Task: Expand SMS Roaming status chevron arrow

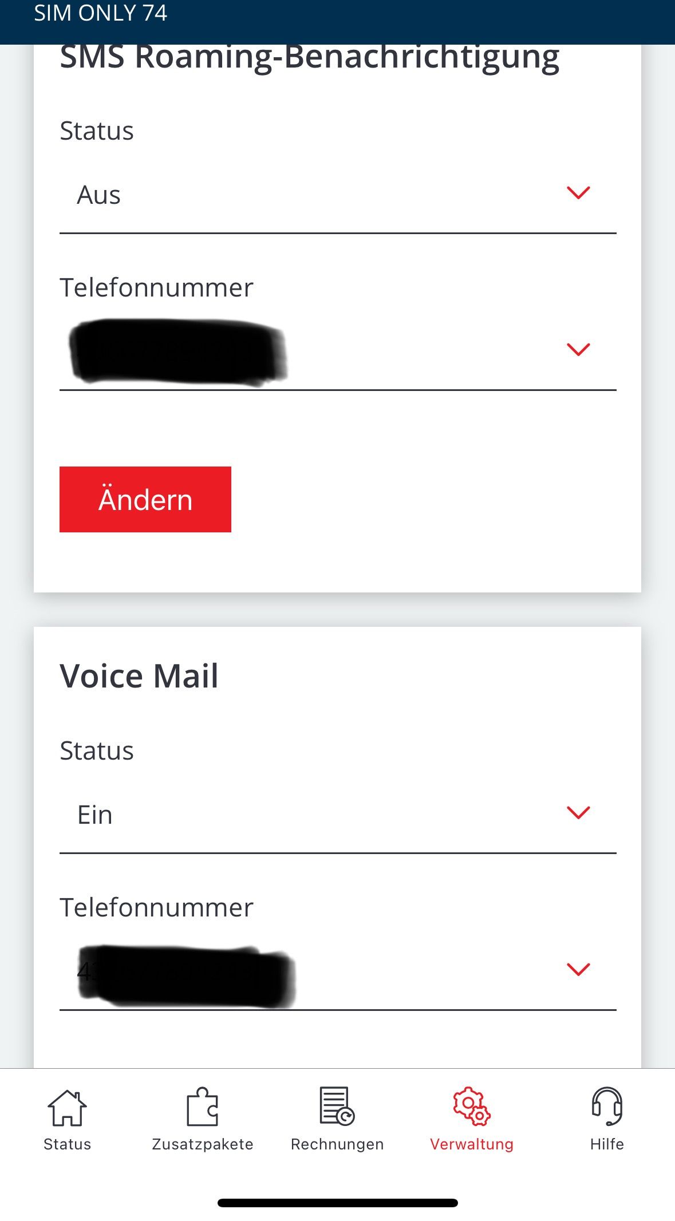Action: click(x=578, y=193)
